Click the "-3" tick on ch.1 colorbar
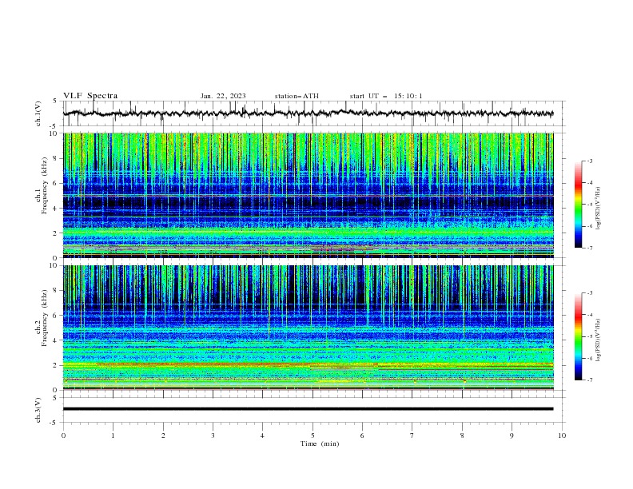Screen dimensions: 633x489 589,161
